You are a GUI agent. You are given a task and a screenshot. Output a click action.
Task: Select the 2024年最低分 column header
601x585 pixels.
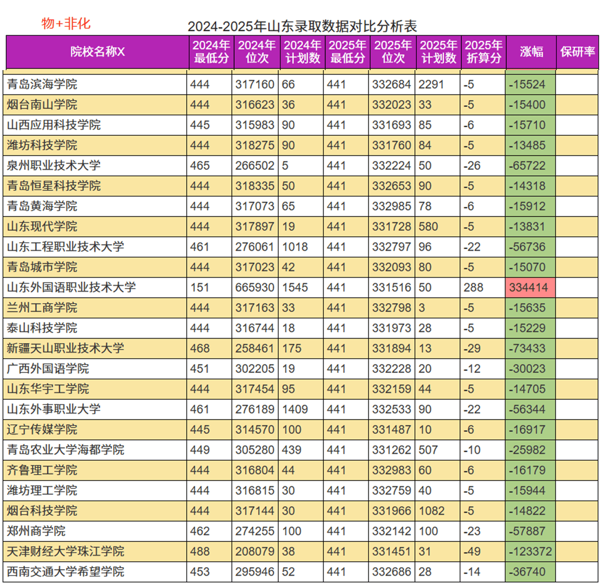[x=211, y=52]
